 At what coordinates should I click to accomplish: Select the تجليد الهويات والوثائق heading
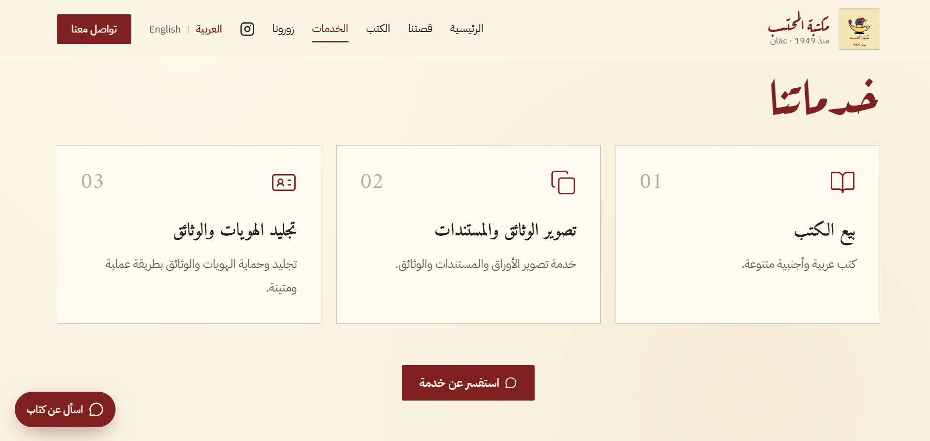[235, 230]
